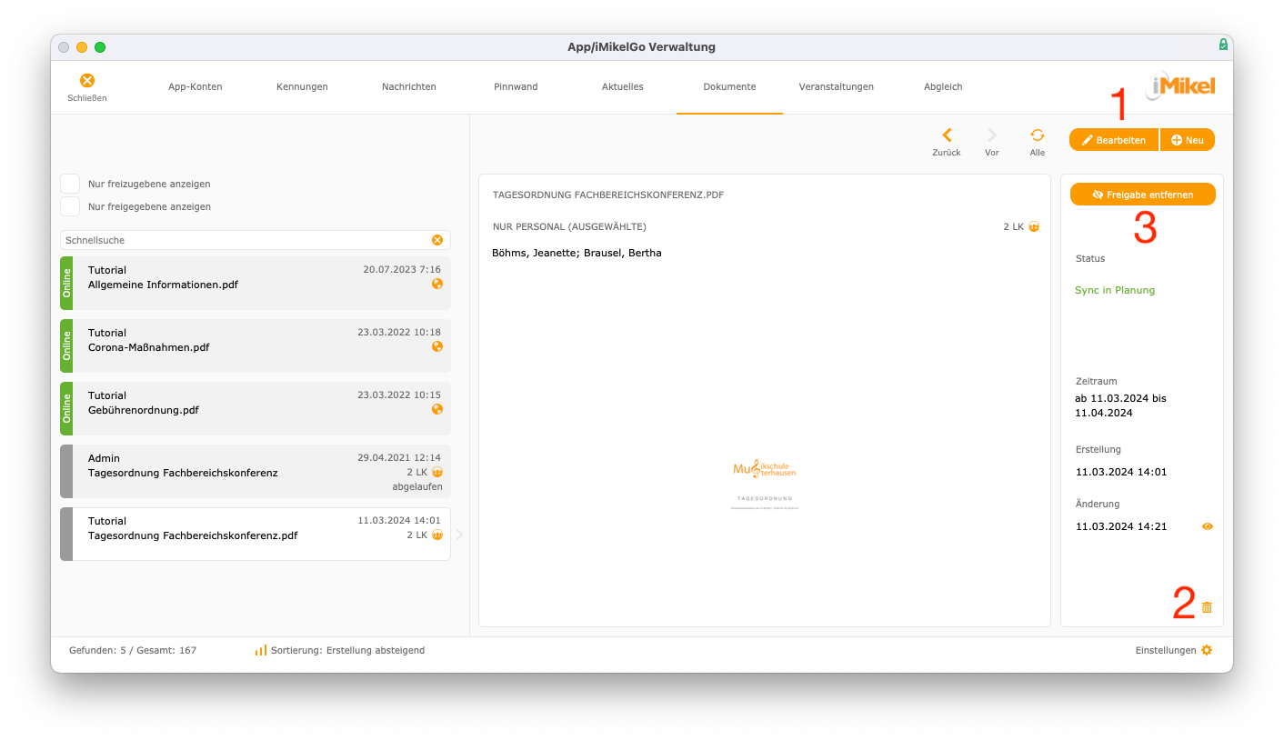Click the date 20.07.2023 7:16
Image resolution: width=1284 pixels, height=740 pixels.
(x=402, y=269)
